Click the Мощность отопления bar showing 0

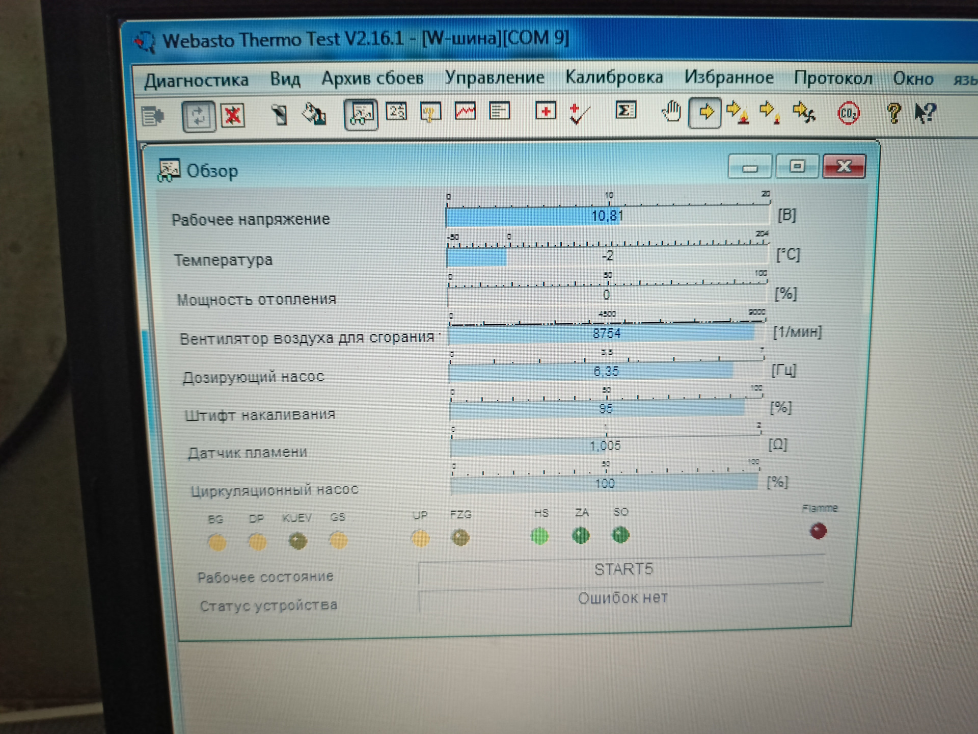tap(607, 295)
